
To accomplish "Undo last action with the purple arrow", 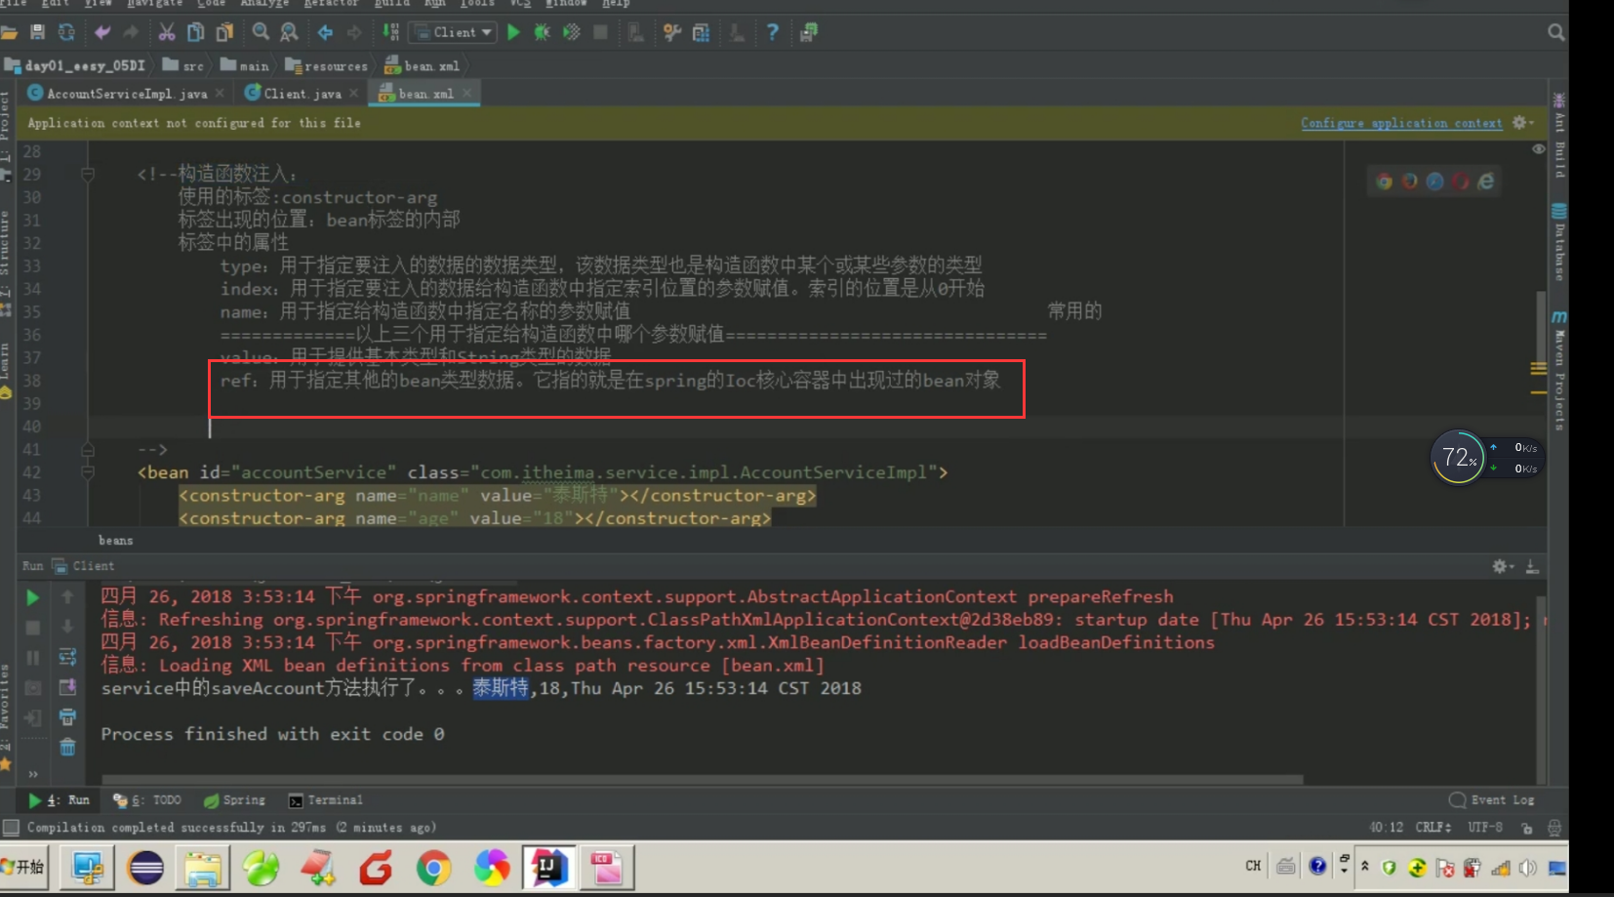I will coord(102,32).
